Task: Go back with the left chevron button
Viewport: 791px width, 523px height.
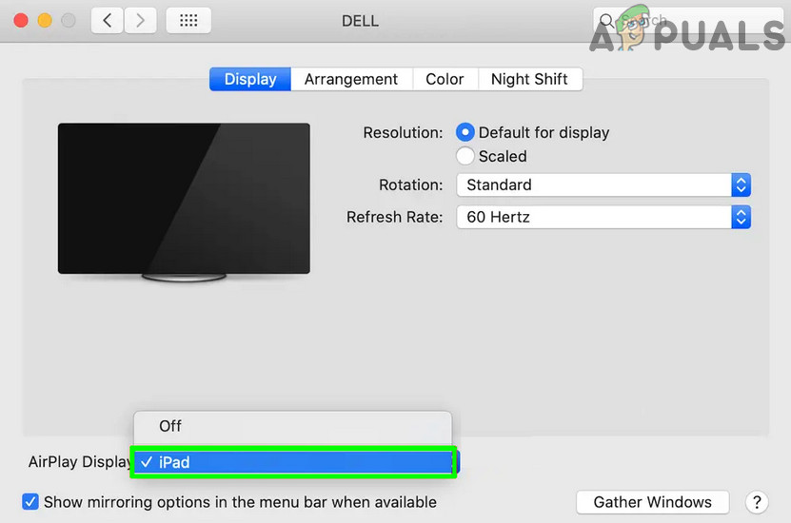Action: (x=107, y=20)
